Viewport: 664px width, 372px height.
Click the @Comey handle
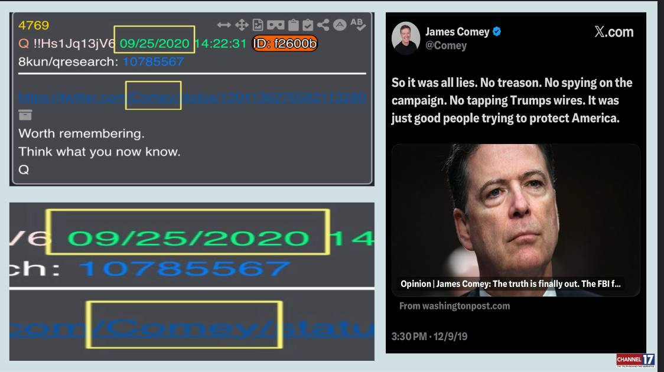tap(446, 45)
